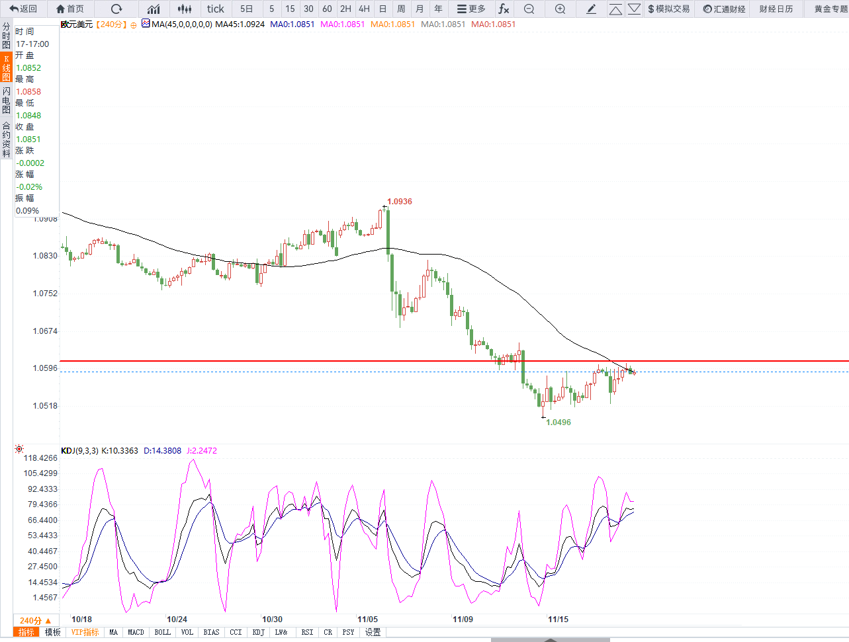Select the 周 weekly timeframe
Image resolution: width=849 pixels, height=642 pixels.
[401, 9]
